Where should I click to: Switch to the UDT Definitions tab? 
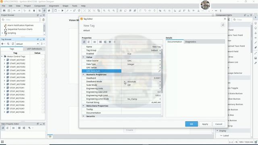34,49
